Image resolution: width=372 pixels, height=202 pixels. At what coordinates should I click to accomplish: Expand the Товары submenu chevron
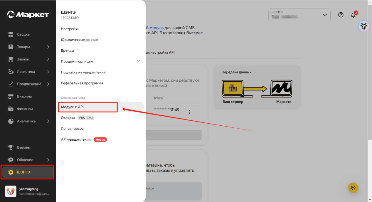point(48,47)
